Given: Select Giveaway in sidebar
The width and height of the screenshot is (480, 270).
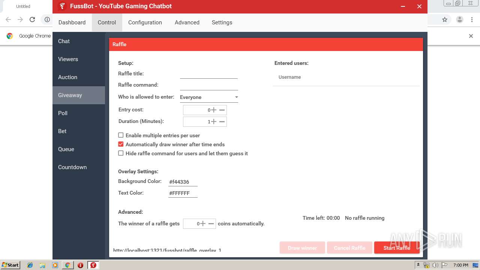Looking at the screenshot, I should (79, 95).
